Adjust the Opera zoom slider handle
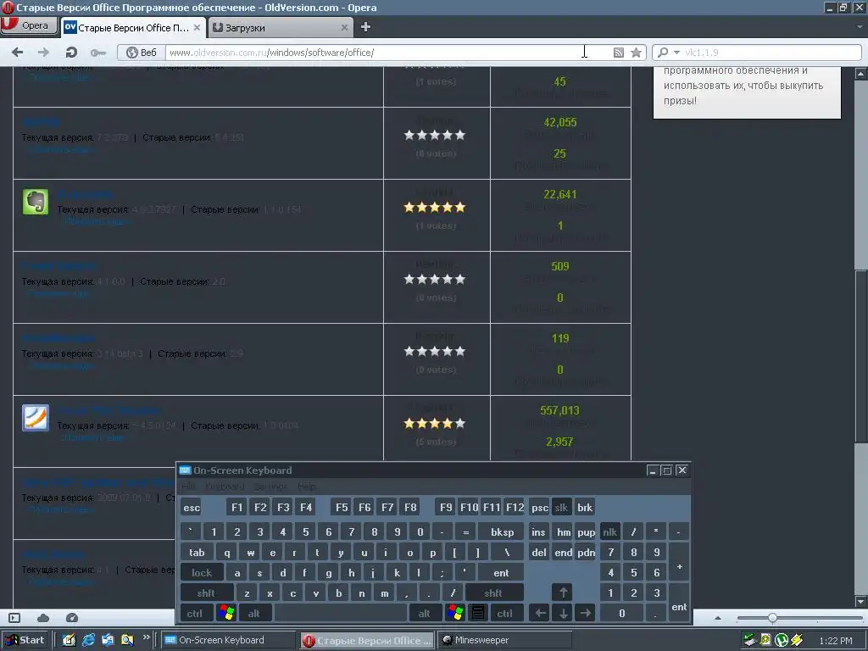 (772, 618)
